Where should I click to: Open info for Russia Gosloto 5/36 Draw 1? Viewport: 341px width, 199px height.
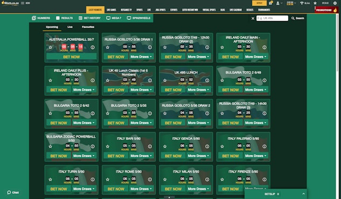(x=150, y=47)
